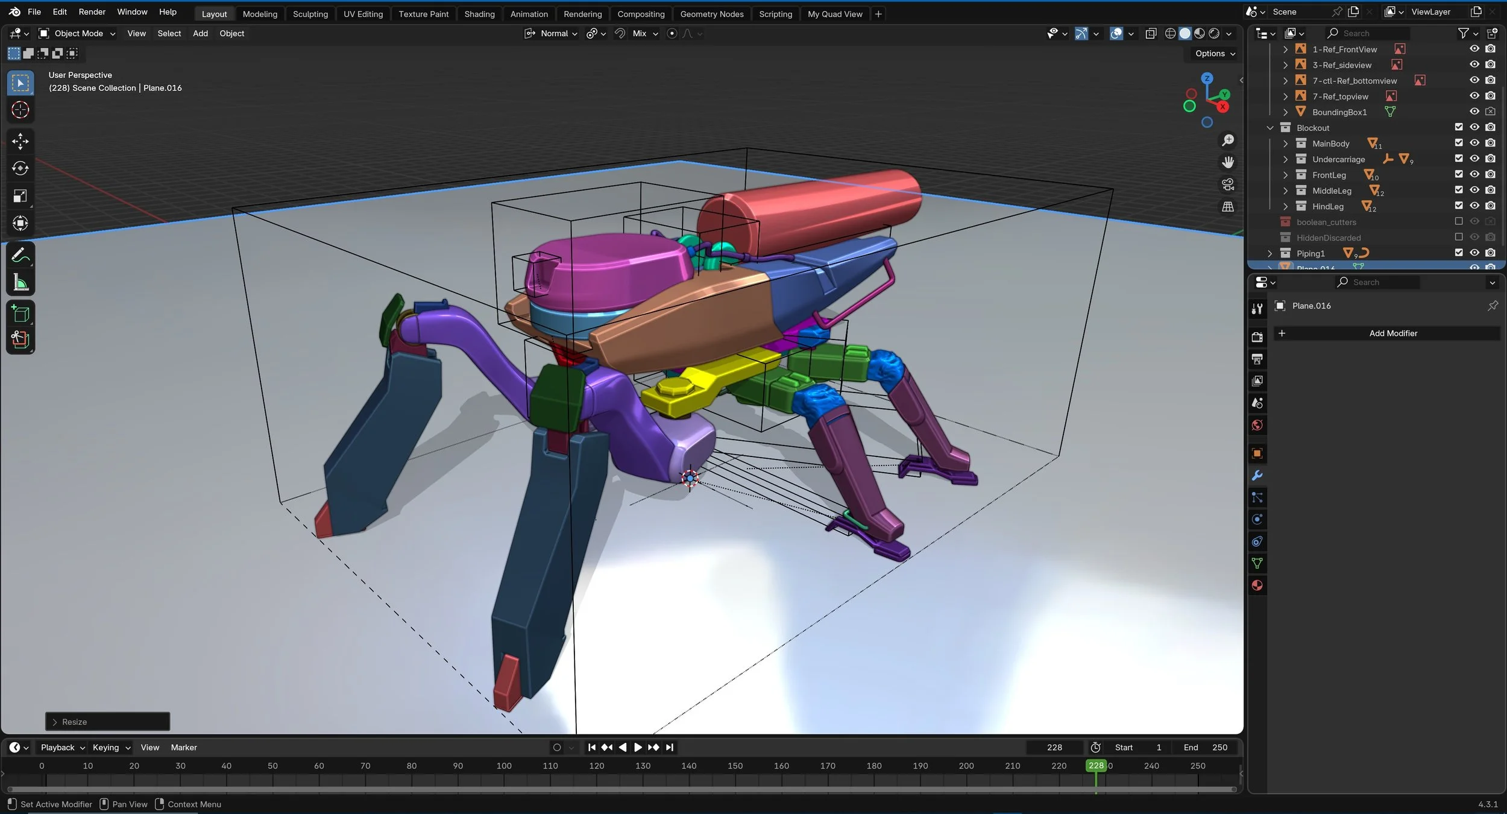Click the End frame field showing 250
This screenshot has height=814, width=1507.
[1206, 748]
